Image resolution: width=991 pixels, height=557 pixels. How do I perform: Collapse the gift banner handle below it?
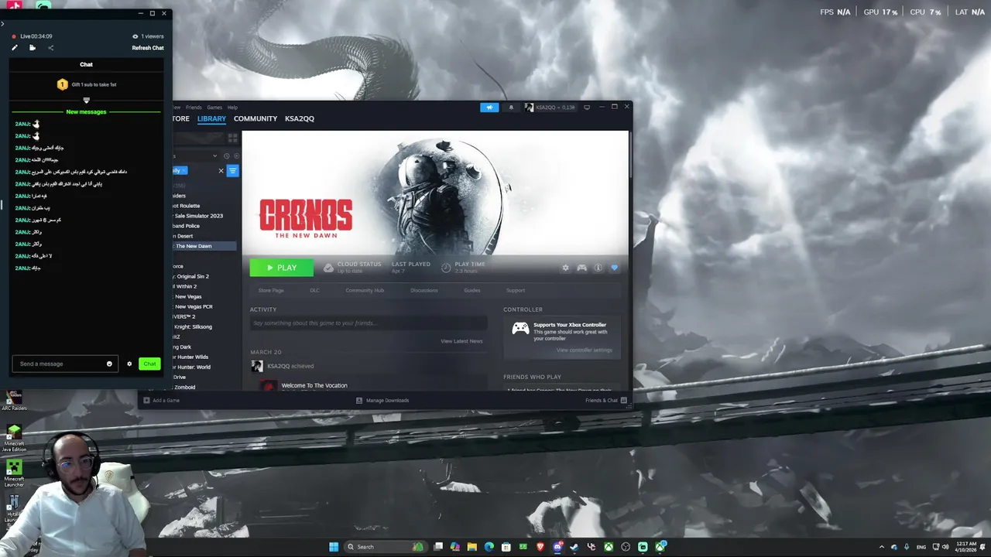point(86,100)
